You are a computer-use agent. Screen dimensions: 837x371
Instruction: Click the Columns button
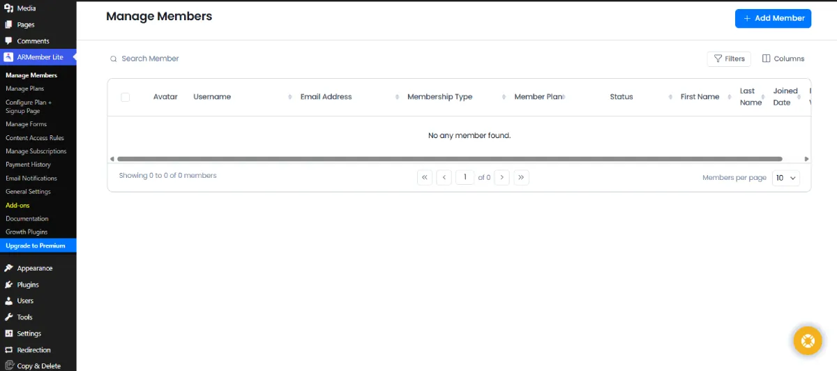783,59
